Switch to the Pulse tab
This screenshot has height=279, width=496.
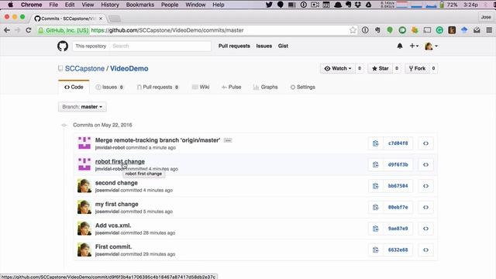tap(232, 87)
